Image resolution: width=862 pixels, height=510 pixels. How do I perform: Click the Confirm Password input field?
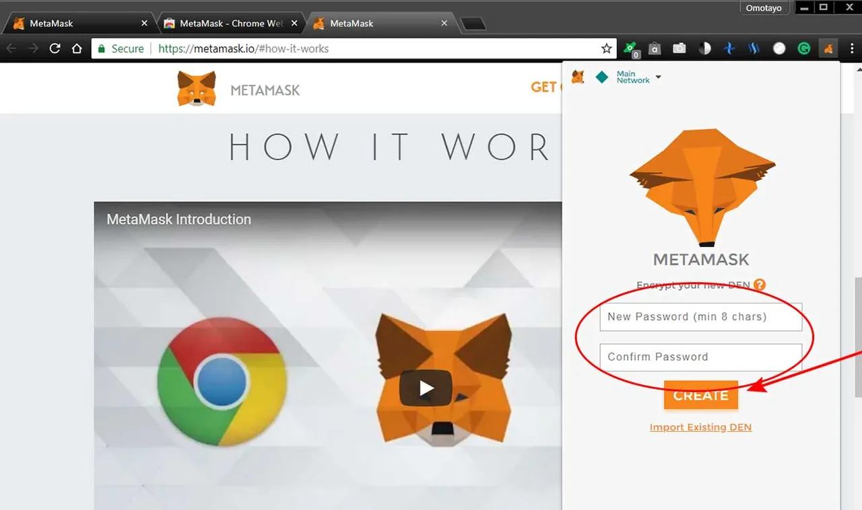click(x=701, y=357)
